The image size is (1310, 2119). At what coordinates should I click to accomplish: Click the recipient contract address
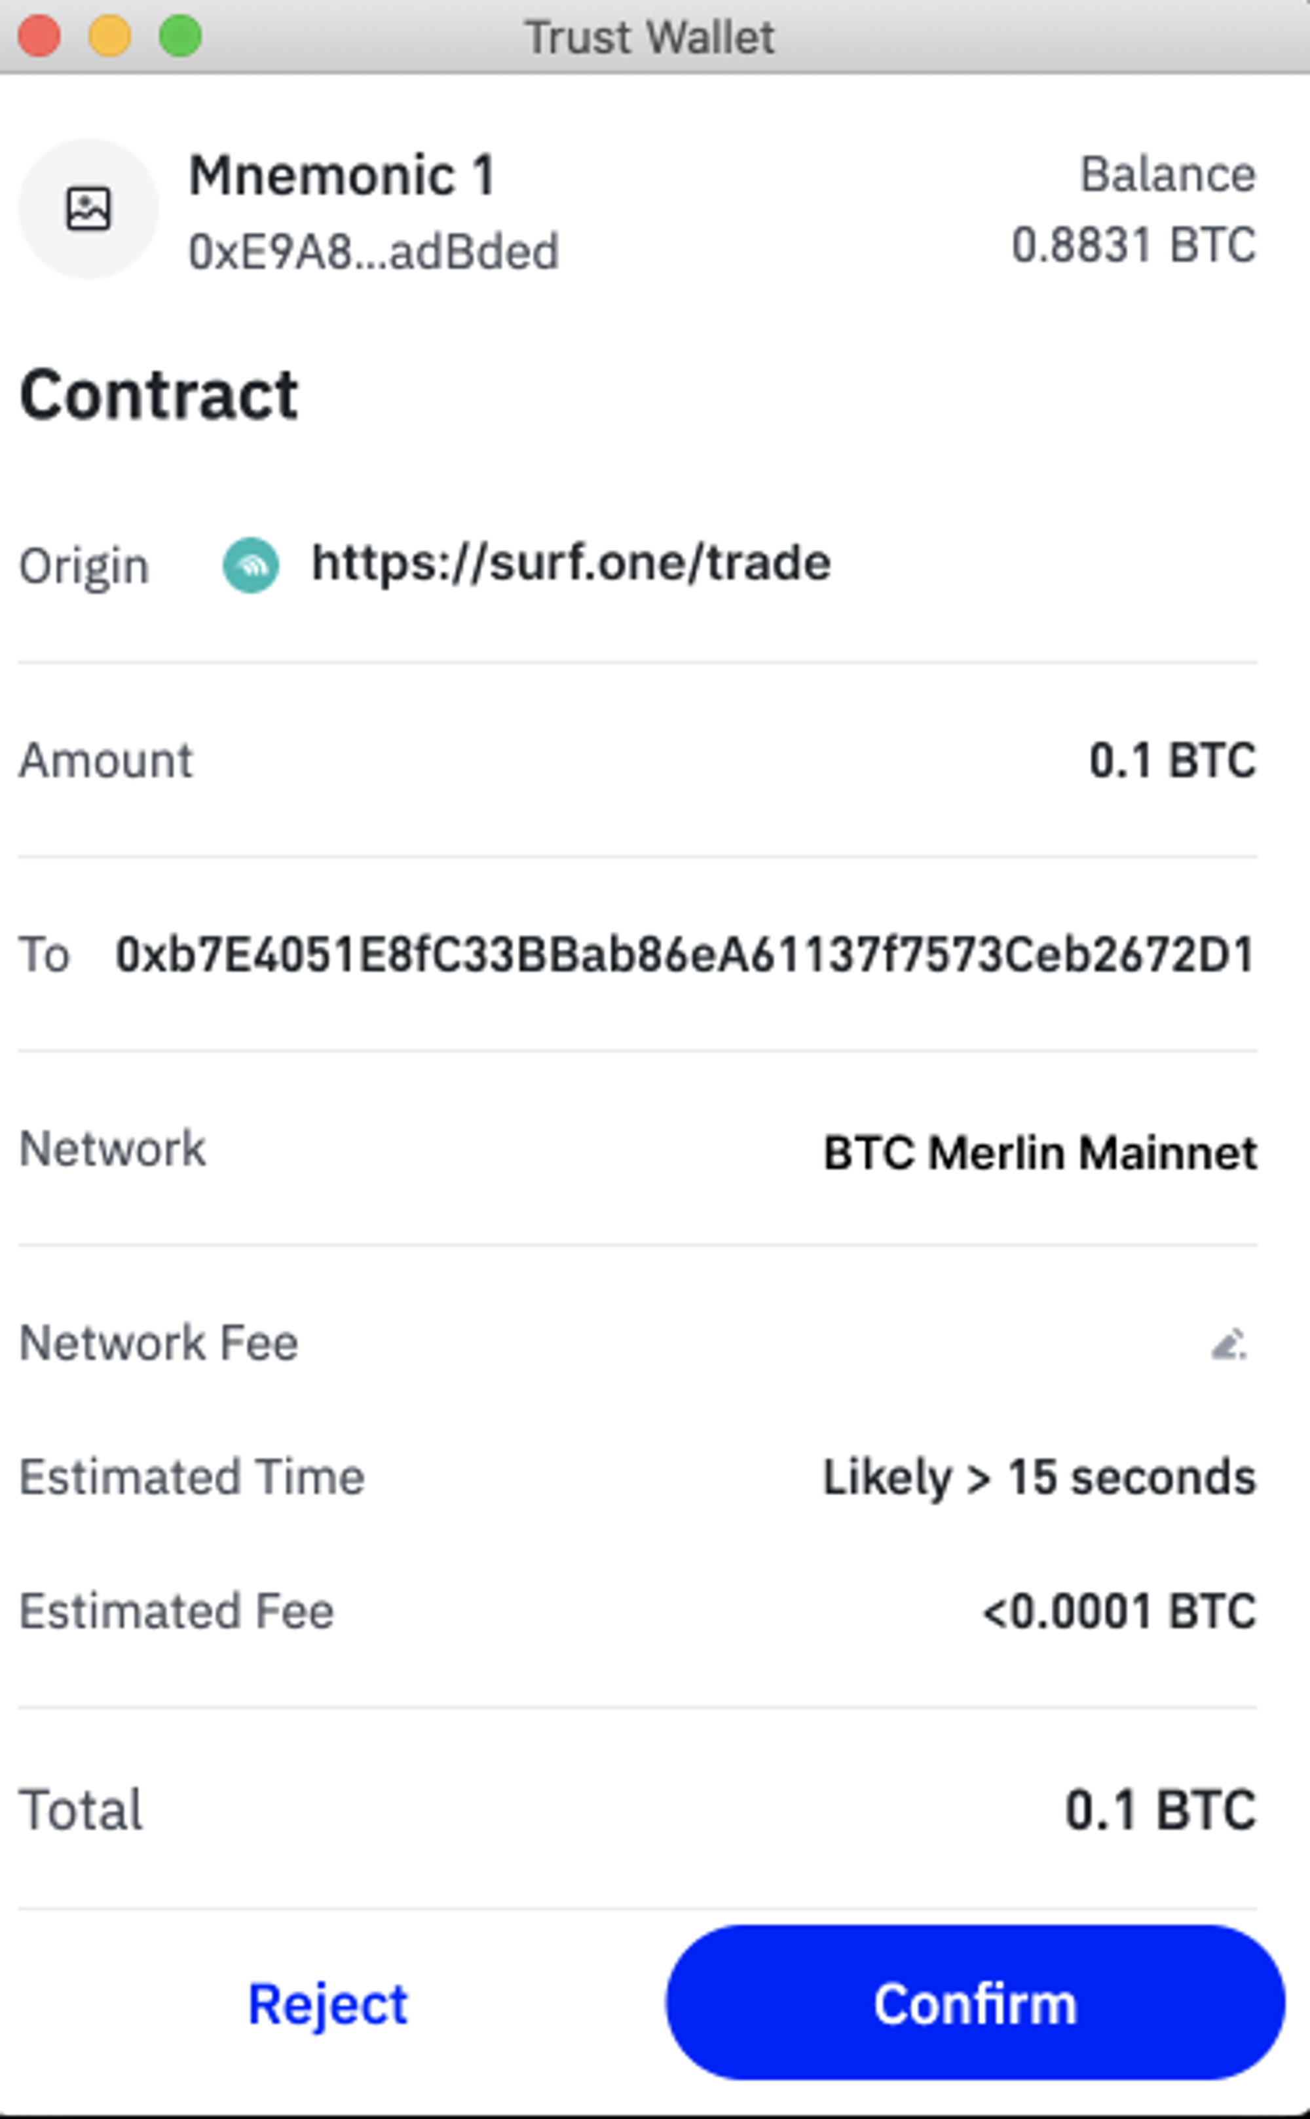click(x=684, y=954)
